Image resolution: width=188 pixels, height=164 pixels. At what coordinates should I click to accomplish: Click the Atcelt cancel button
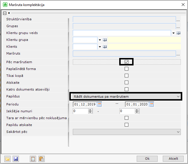pyautogui.click(x=173, y=159)
